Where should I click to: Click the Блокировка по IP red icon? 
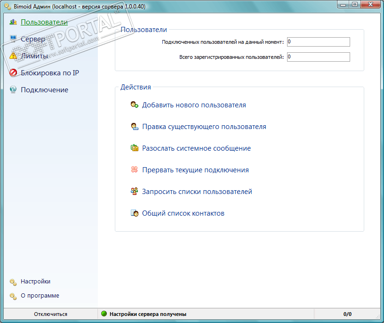(13, 73)
